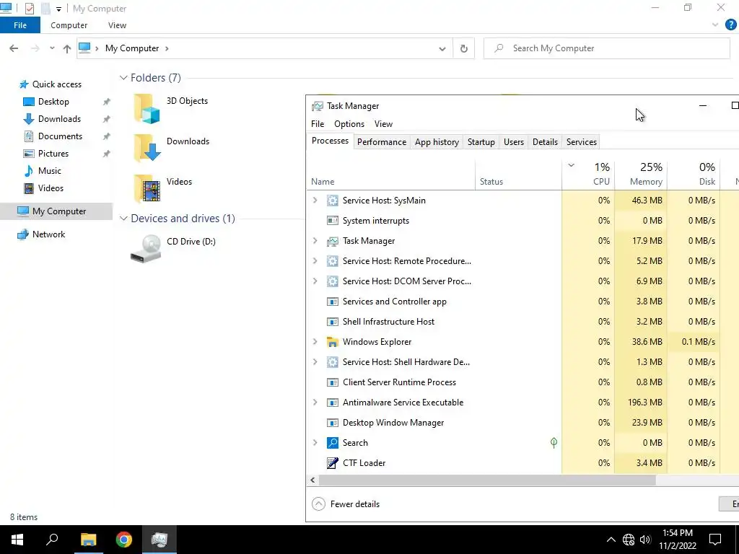Sort processes by Disk column
Image resolution: width=739 pixels, height=554 pixels.
point(694,175)
